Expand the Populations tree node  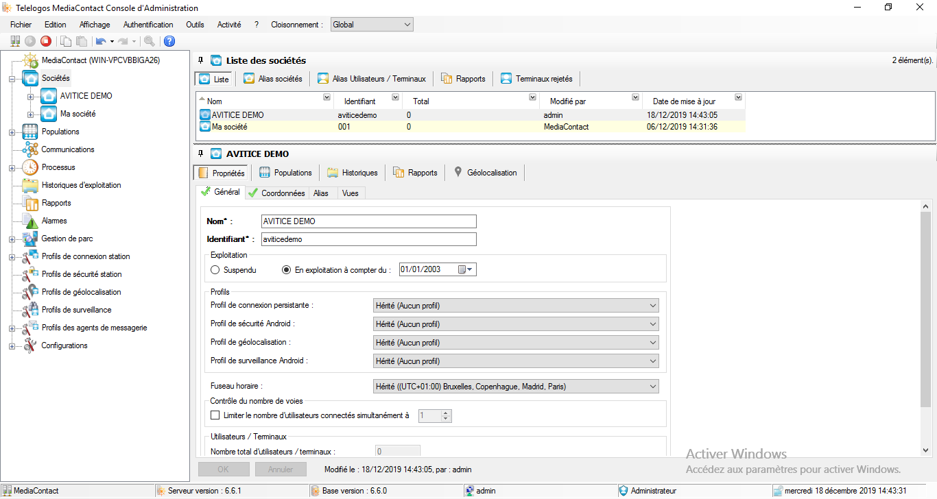click(12, 132)
